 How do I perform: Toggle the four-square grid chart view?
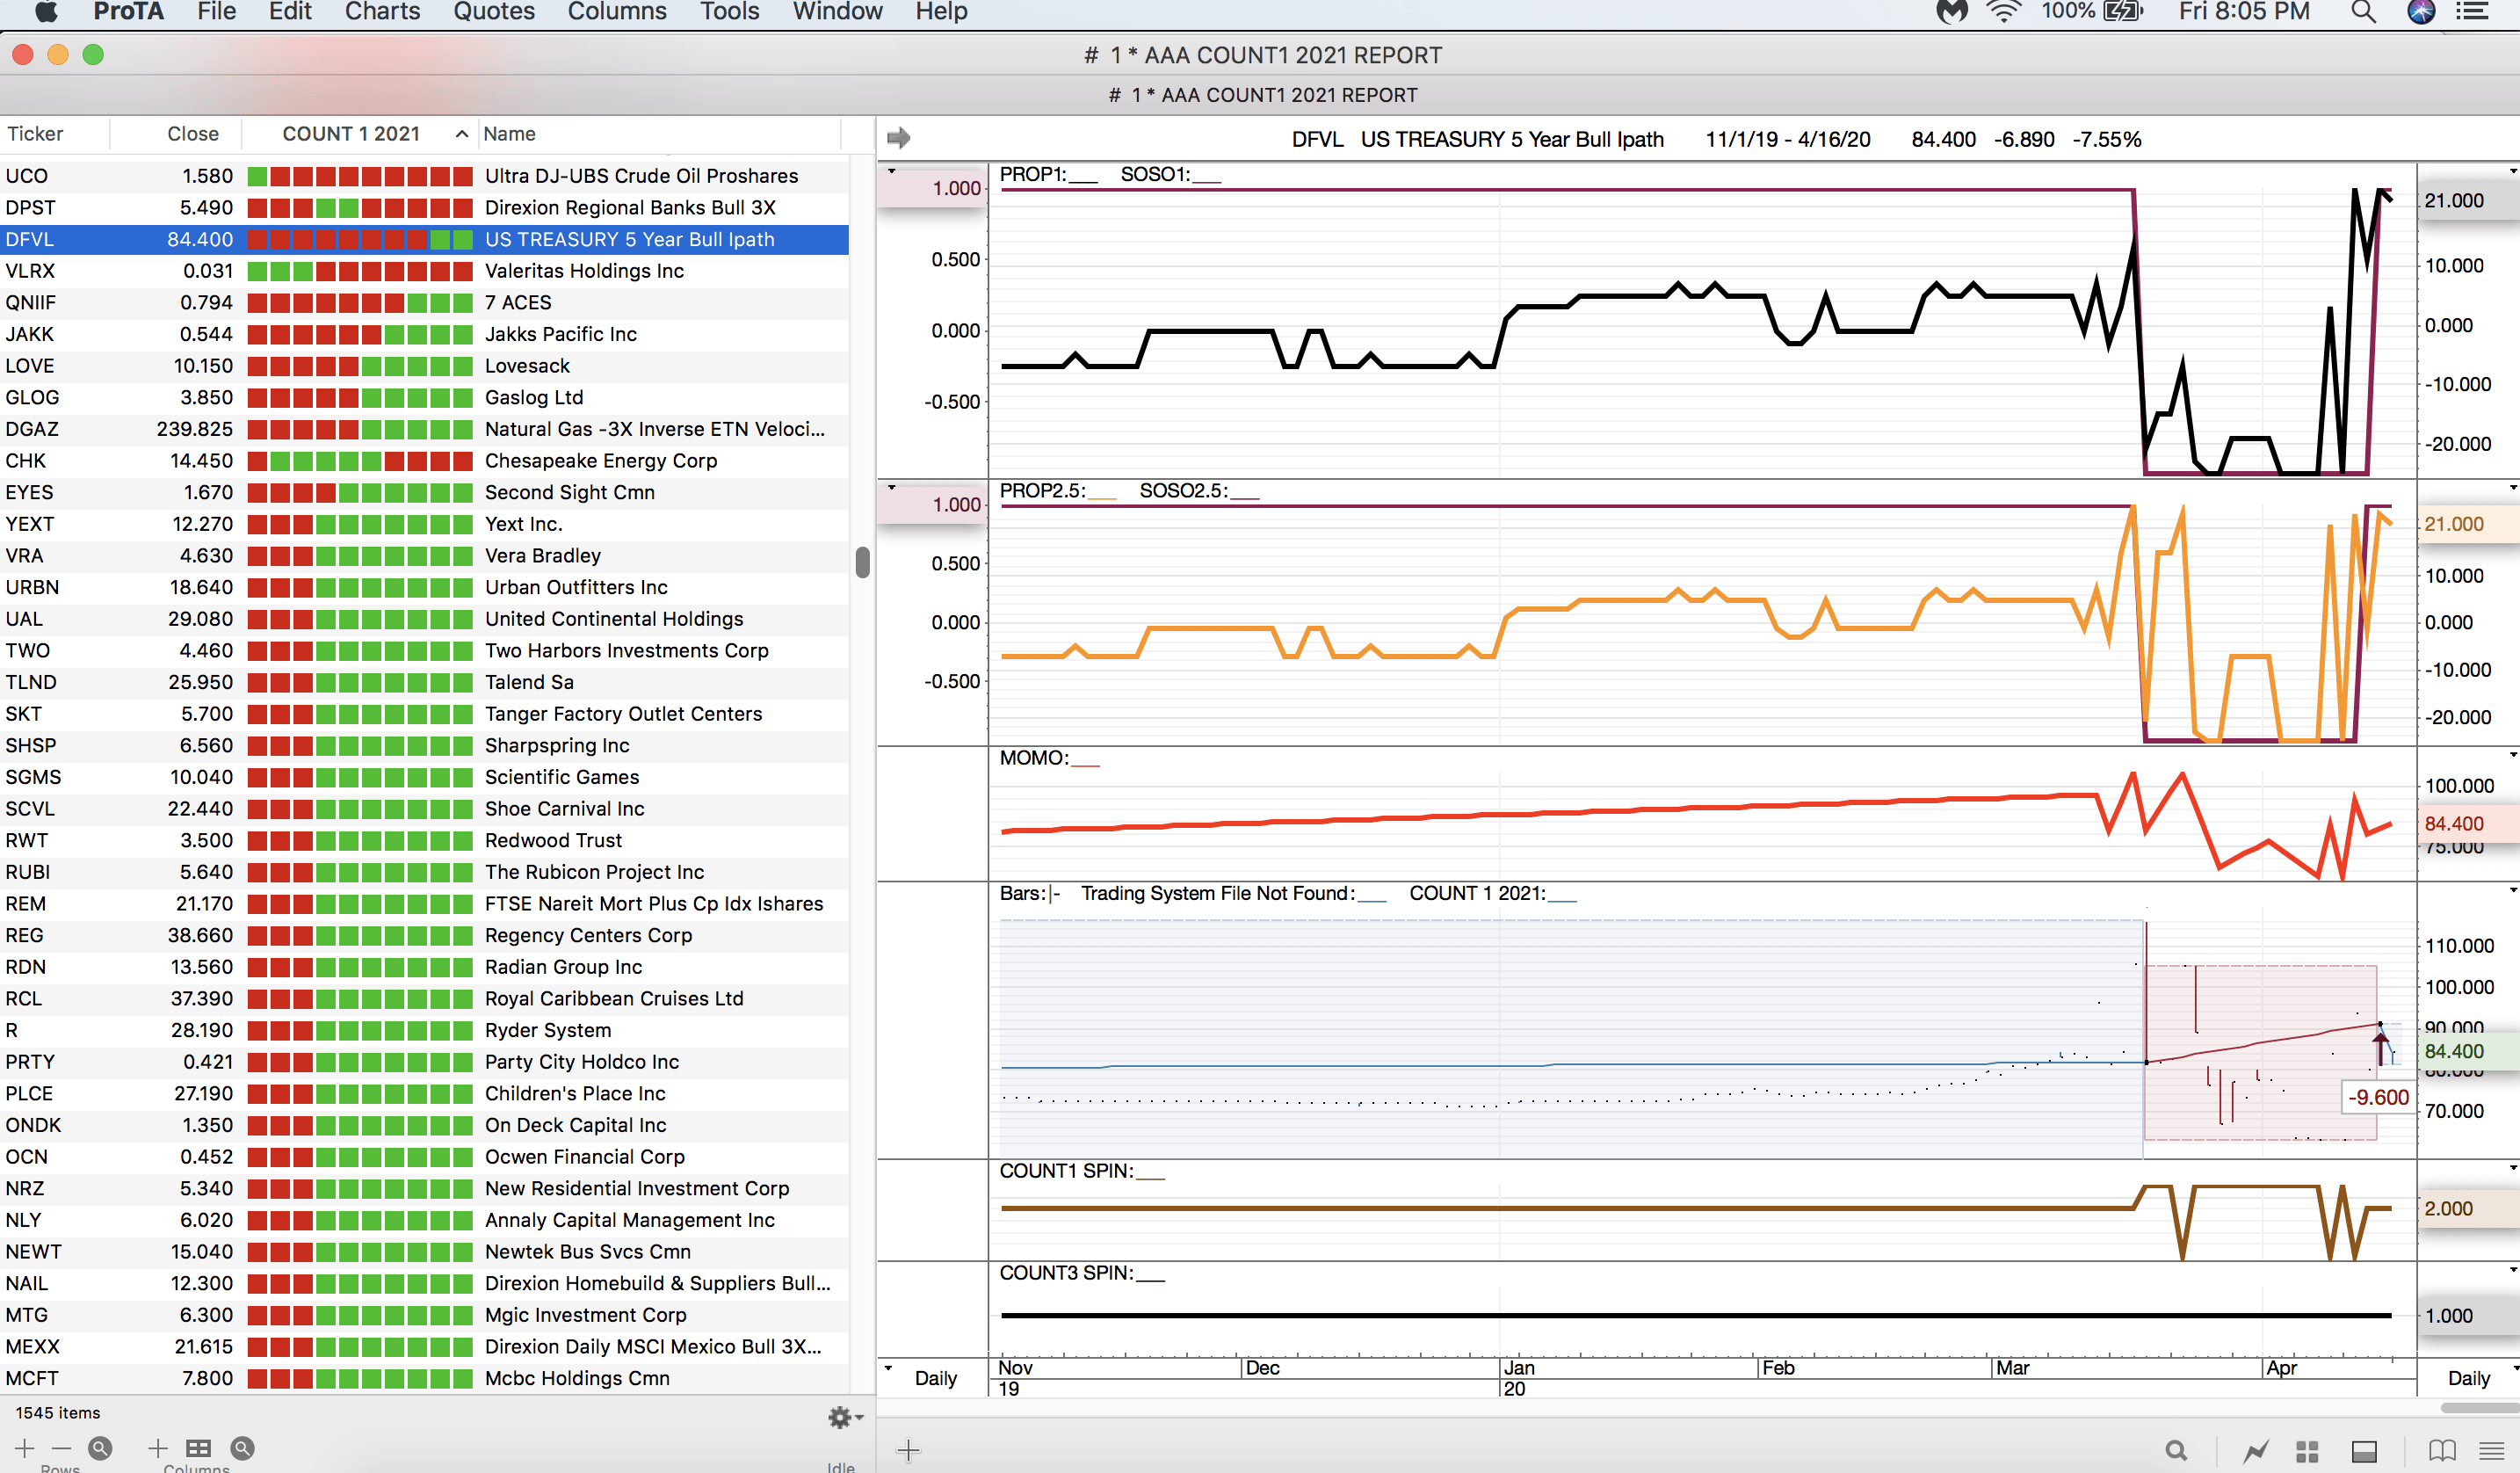[x=2307, y=1450]
